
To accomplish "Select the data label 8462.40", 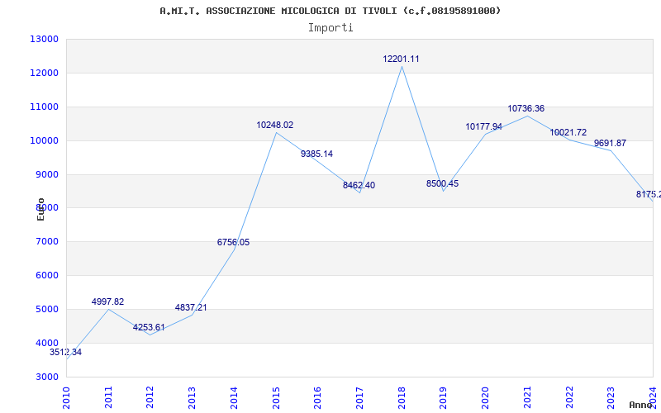I will pyautogui.click(x=359, y=185).
